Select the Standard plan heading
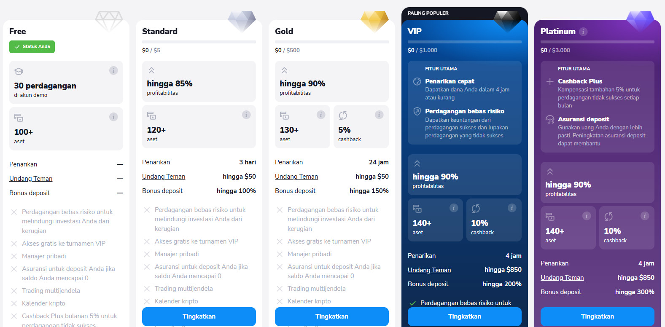This screenshot has width=665, height=327. (x=160, y=31)
